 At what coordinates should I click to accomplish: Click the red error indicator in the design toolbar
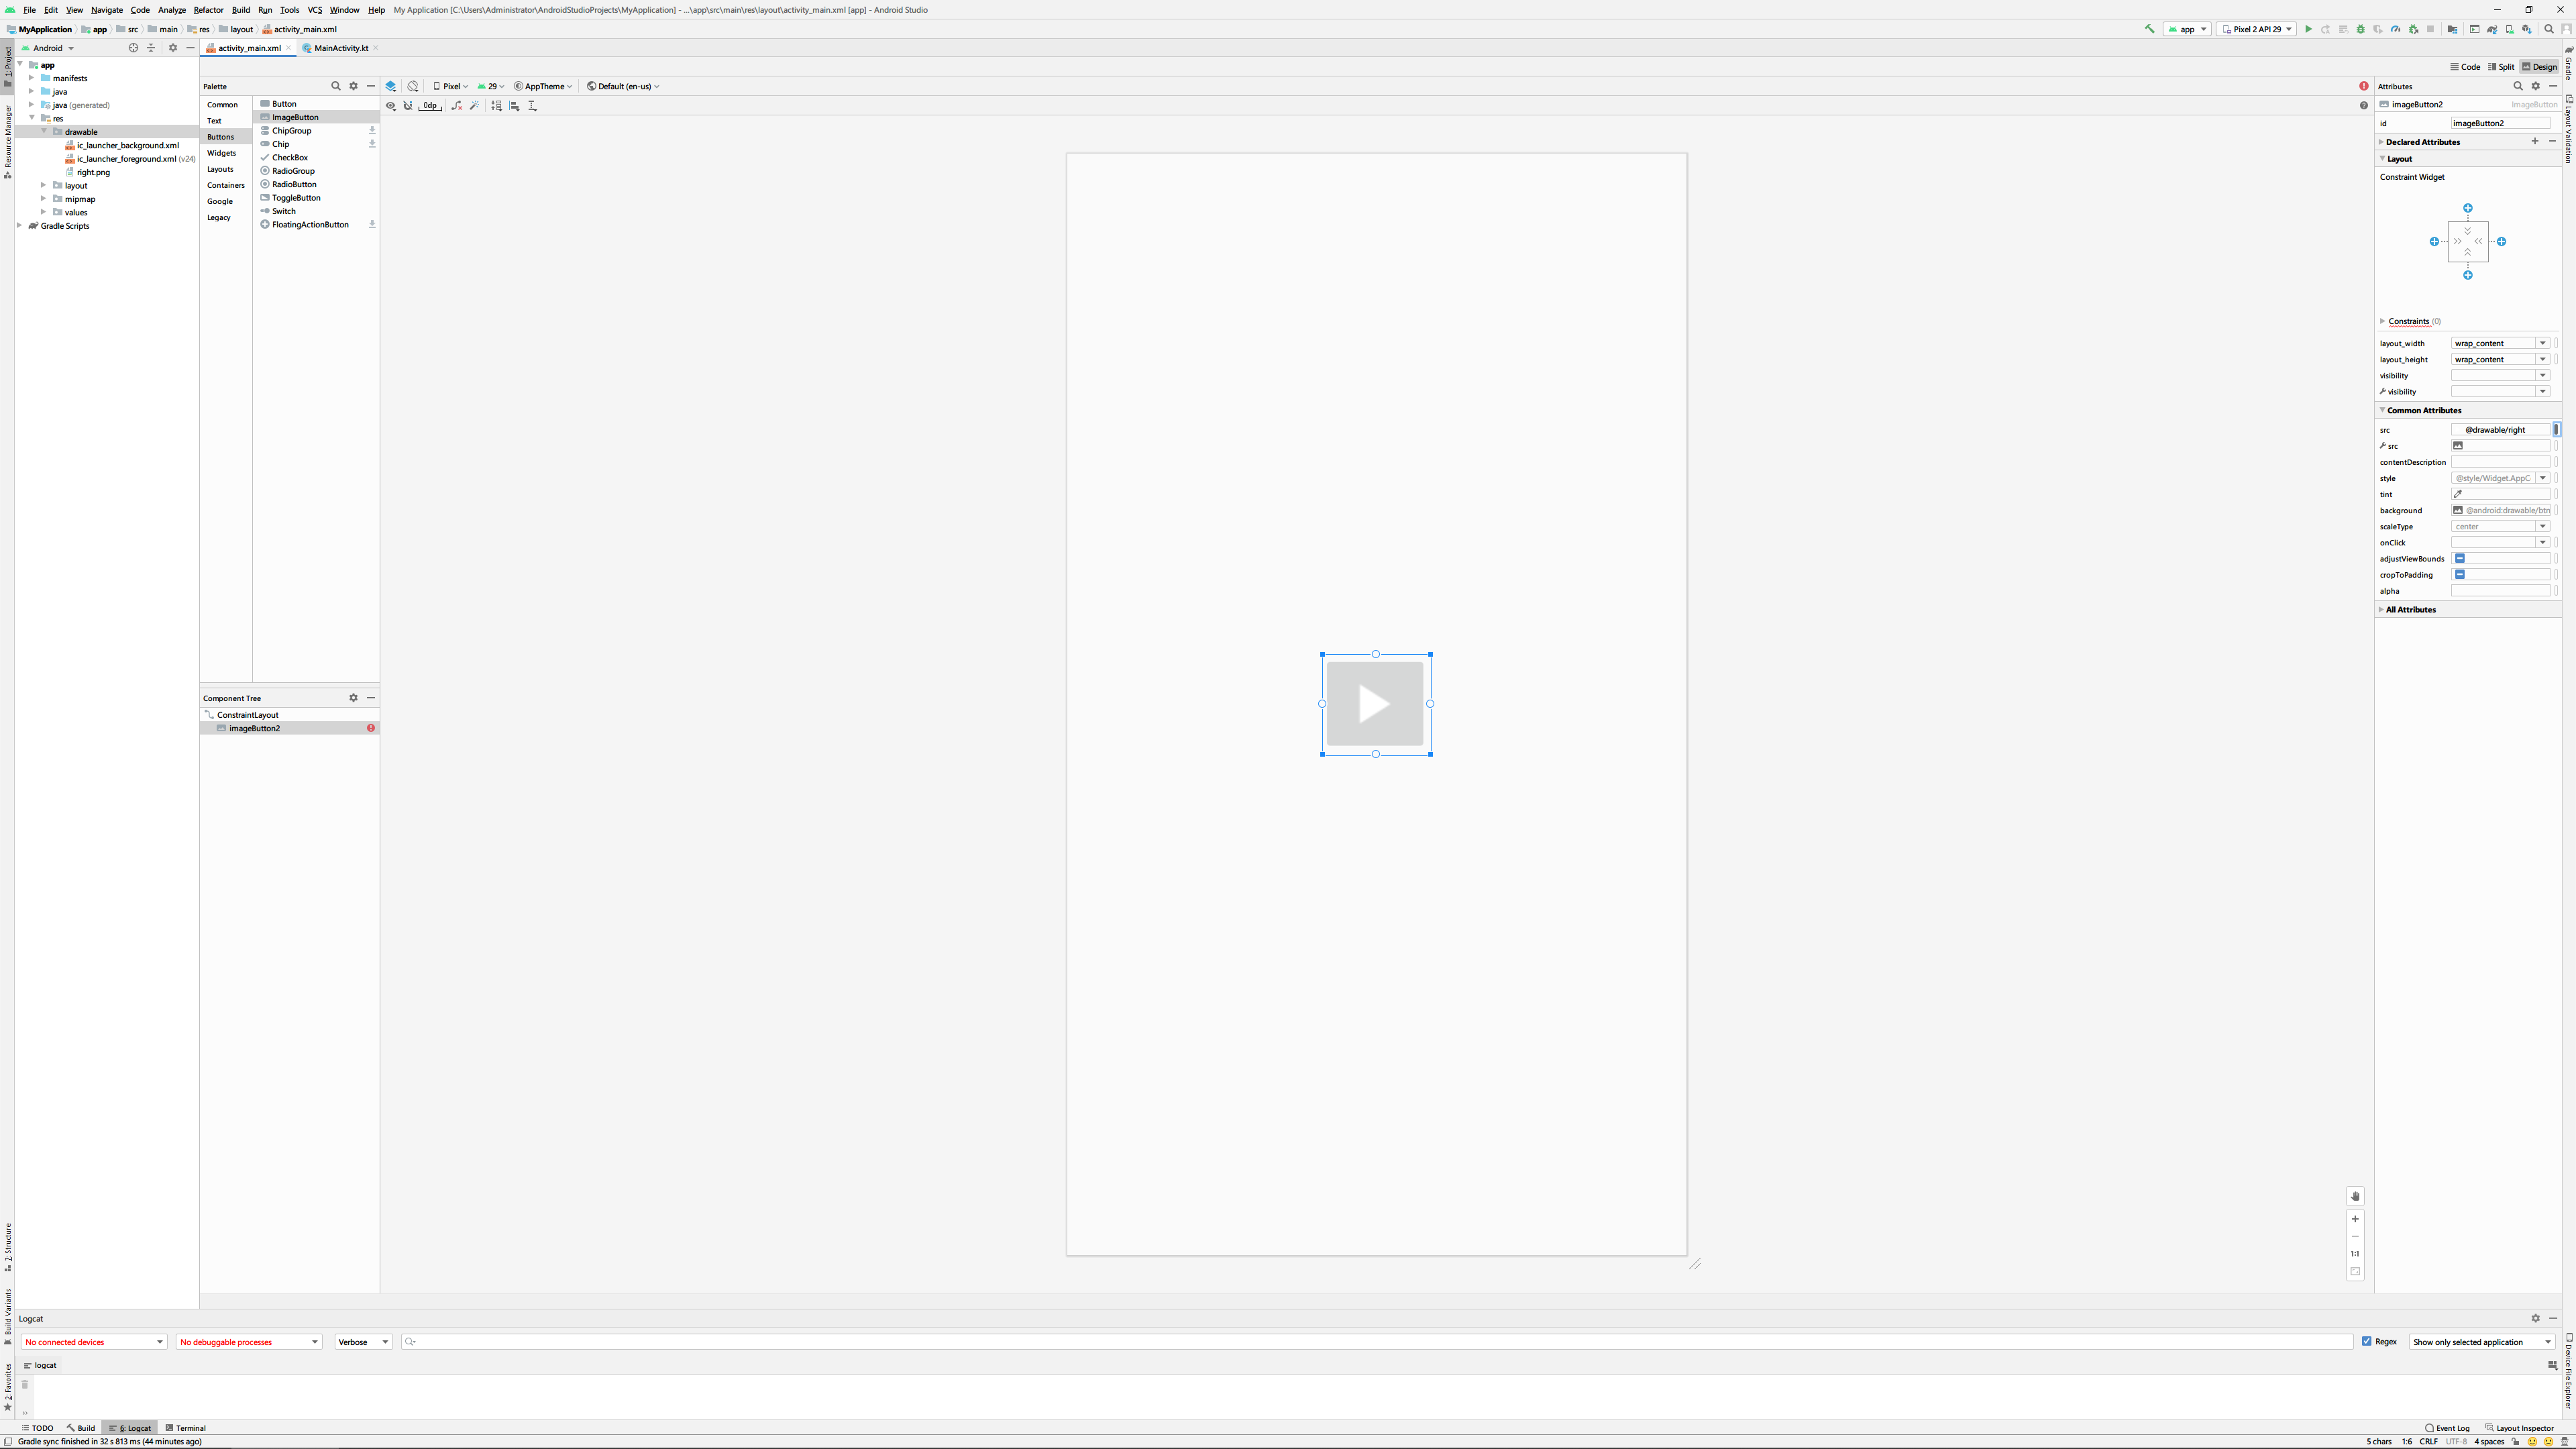[2364, 86]
